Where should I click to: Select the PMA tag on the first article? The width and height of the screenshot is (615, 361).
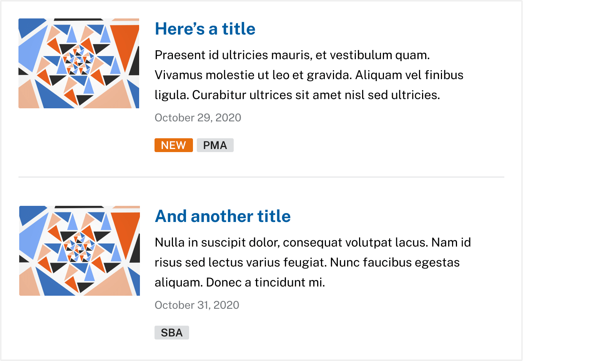(216, 145)
